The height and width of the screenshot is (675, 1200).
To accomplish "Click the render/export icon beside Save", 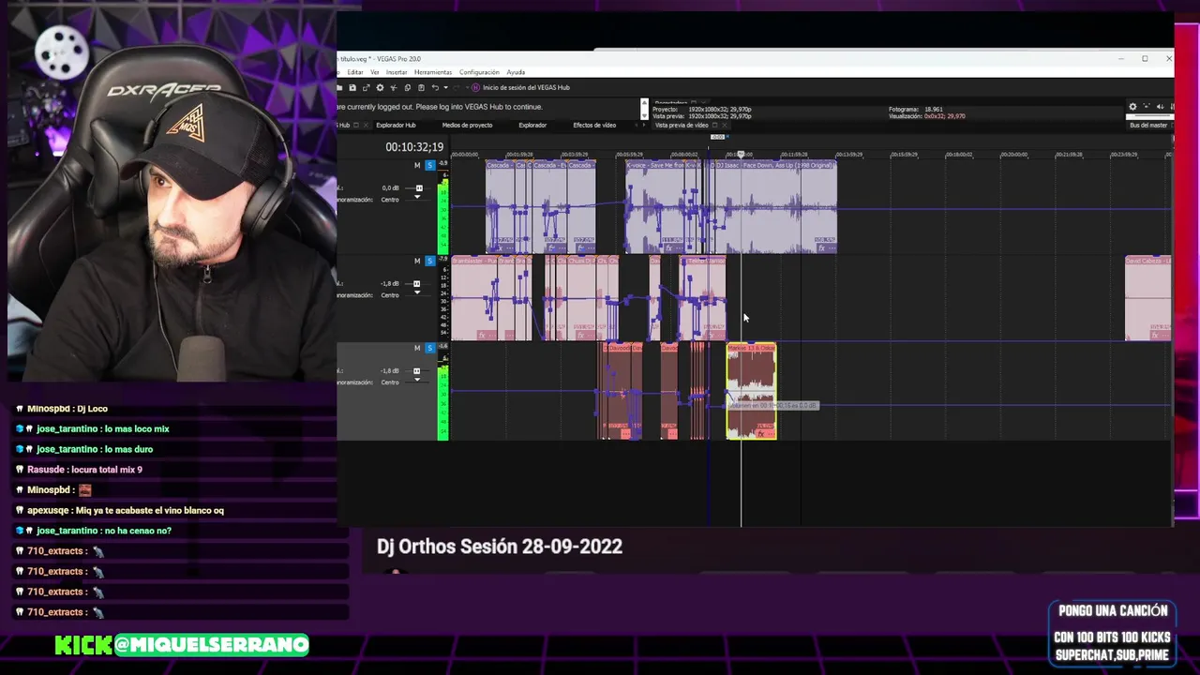I will tap(366, 87).
